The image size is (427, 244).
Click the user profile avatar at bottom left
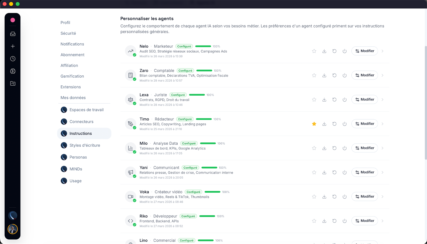click(13, 229)
